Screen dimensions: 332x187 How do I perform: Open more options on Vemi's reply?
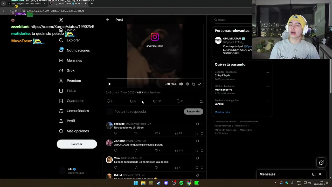202,158
